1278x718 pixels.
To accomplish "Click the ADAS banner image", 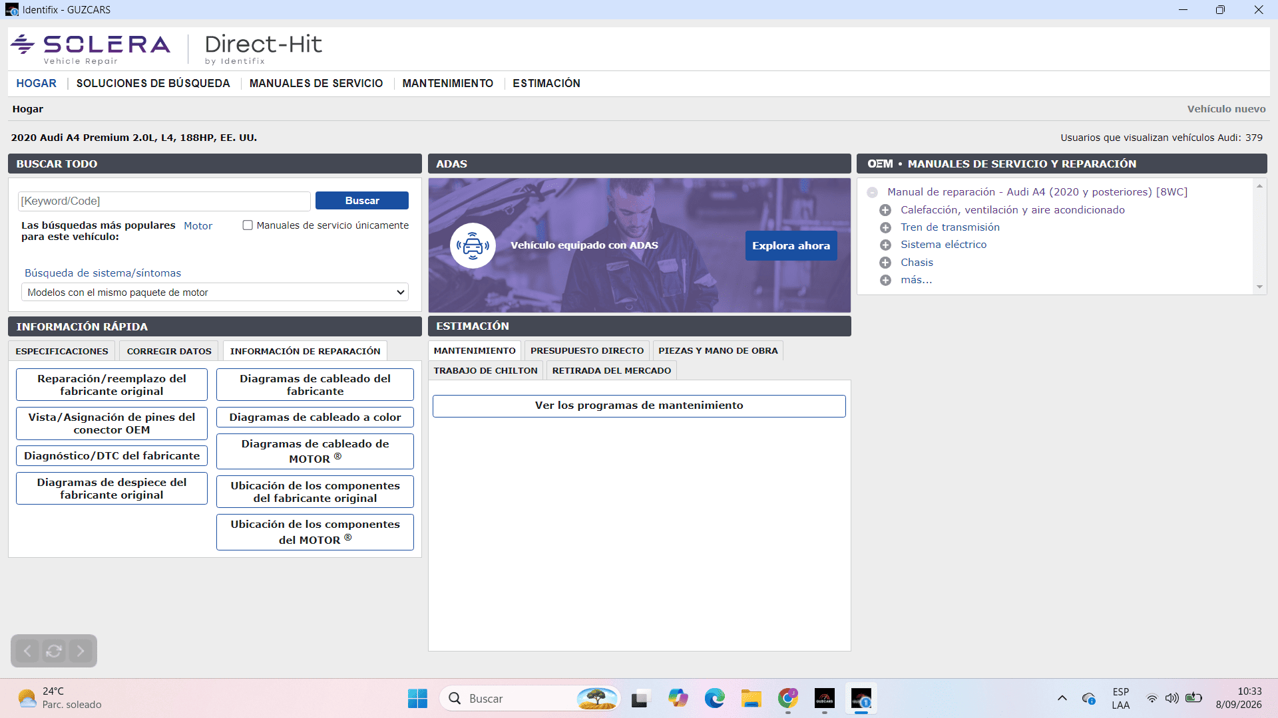I will coord(639,245).
